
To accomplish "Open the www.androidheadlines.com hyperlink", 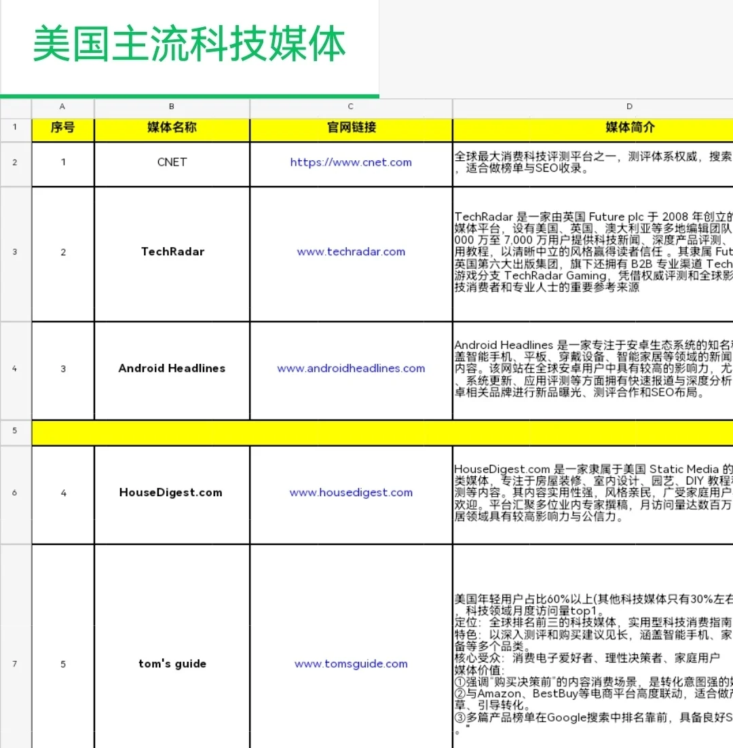I will (350, 369).
